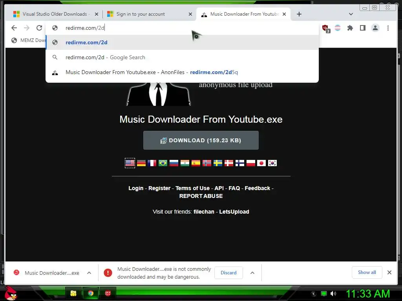Select the Russian flag language
The height and width of the screenshot is (301, 402).
tap(174, 163)
